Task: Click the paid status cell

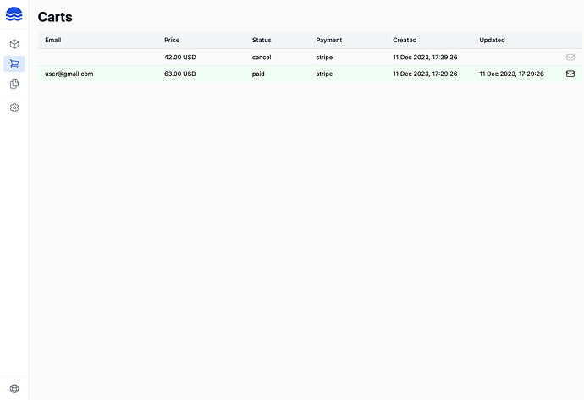Action: point(258,74)
